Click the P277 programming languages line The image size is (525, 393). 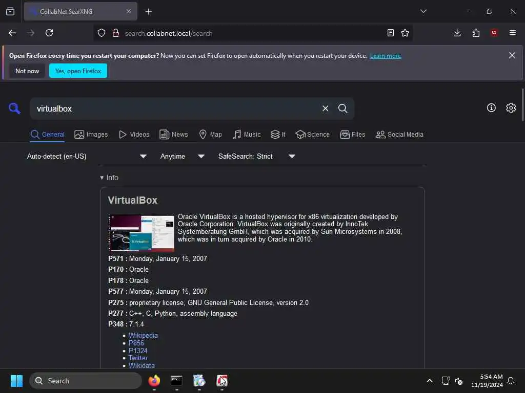coord(173,314)
